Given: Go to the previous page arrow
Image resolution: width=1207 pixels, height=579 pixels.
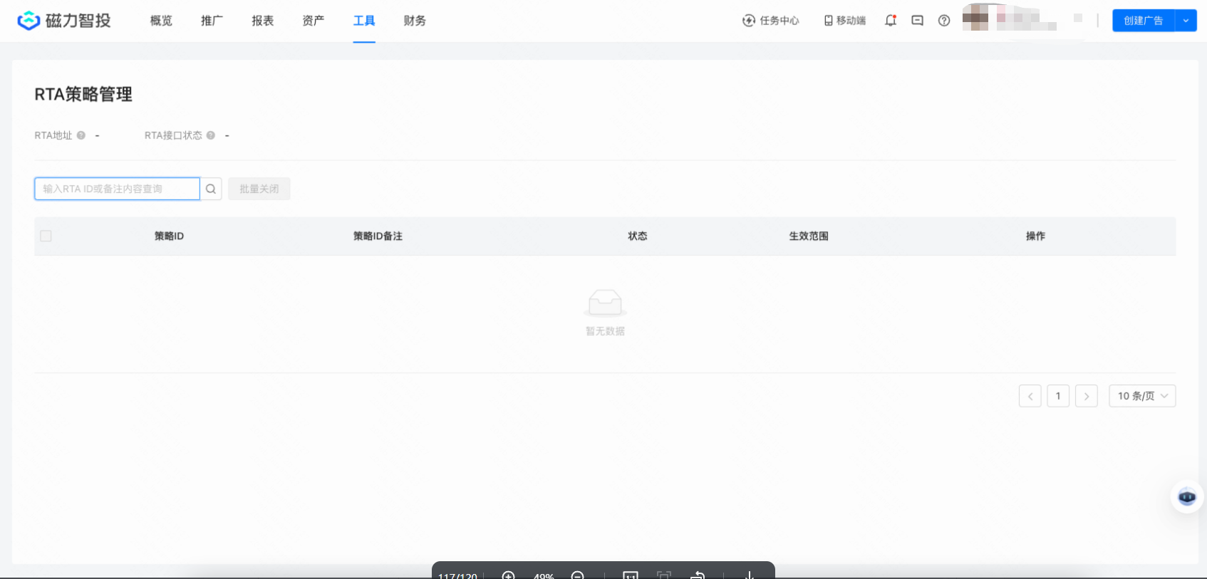Looking at the screenshot, I should [x=1030, y=396].
